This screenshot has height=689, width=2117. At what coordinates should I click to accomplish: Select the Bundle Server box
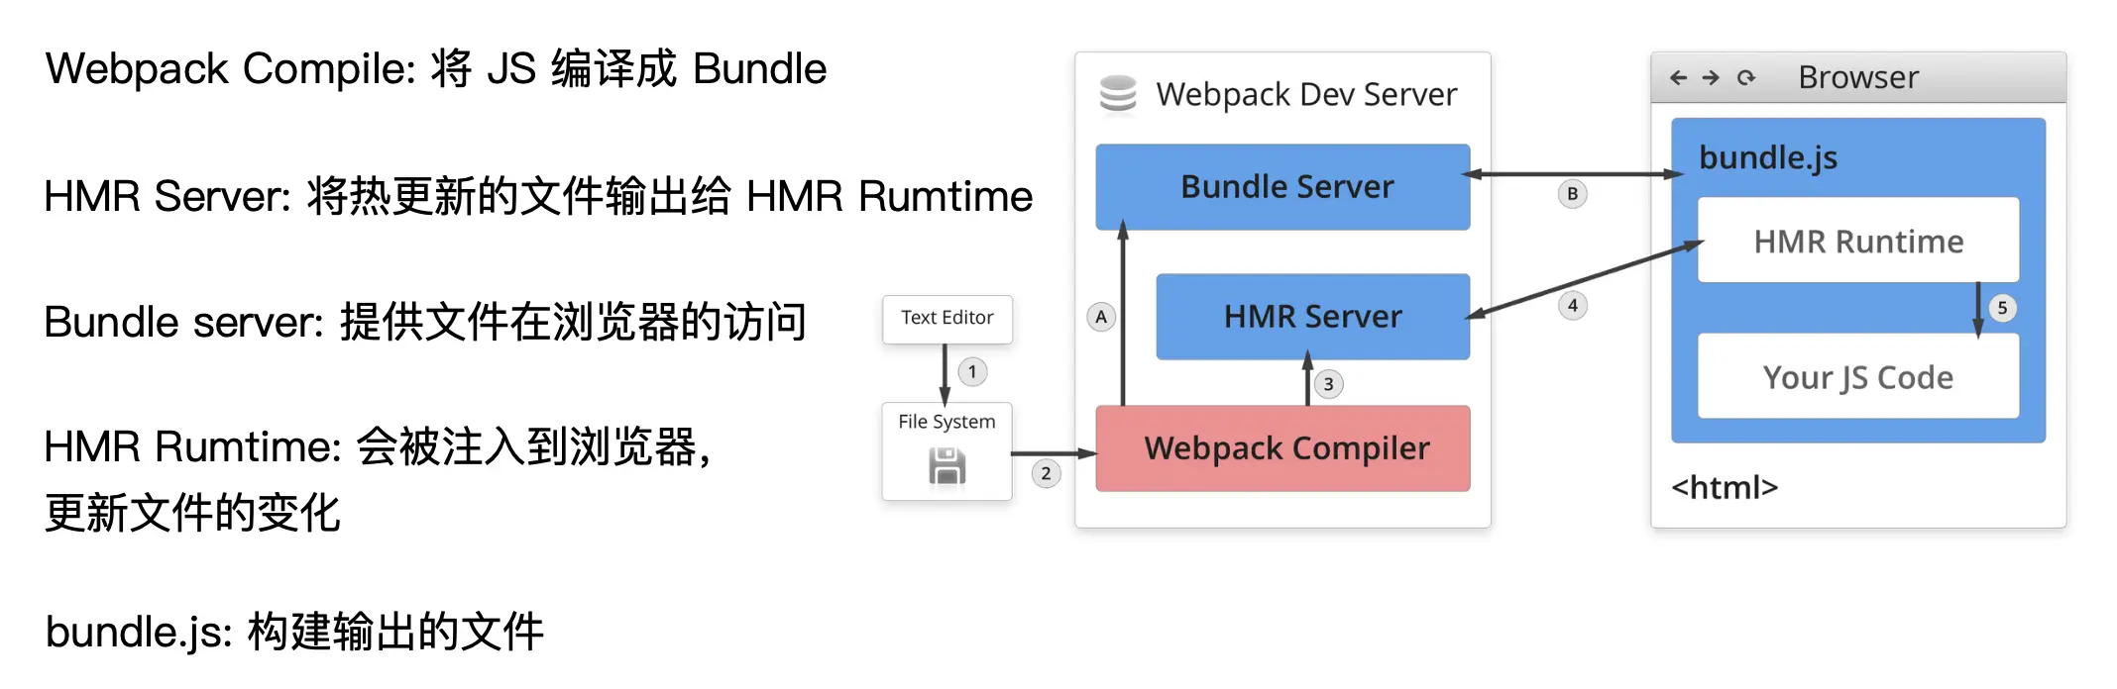tap(1282, 187)
